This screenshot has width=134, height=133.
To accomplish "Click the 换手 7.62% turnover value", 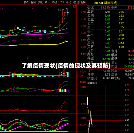I will (106, 71).
